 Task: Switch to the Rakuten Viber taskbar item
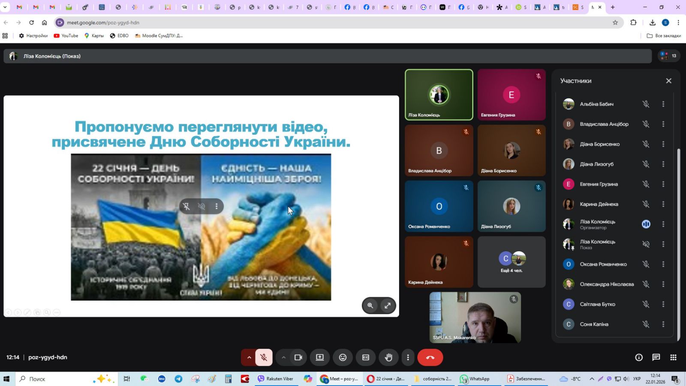(x=275, y=379)
